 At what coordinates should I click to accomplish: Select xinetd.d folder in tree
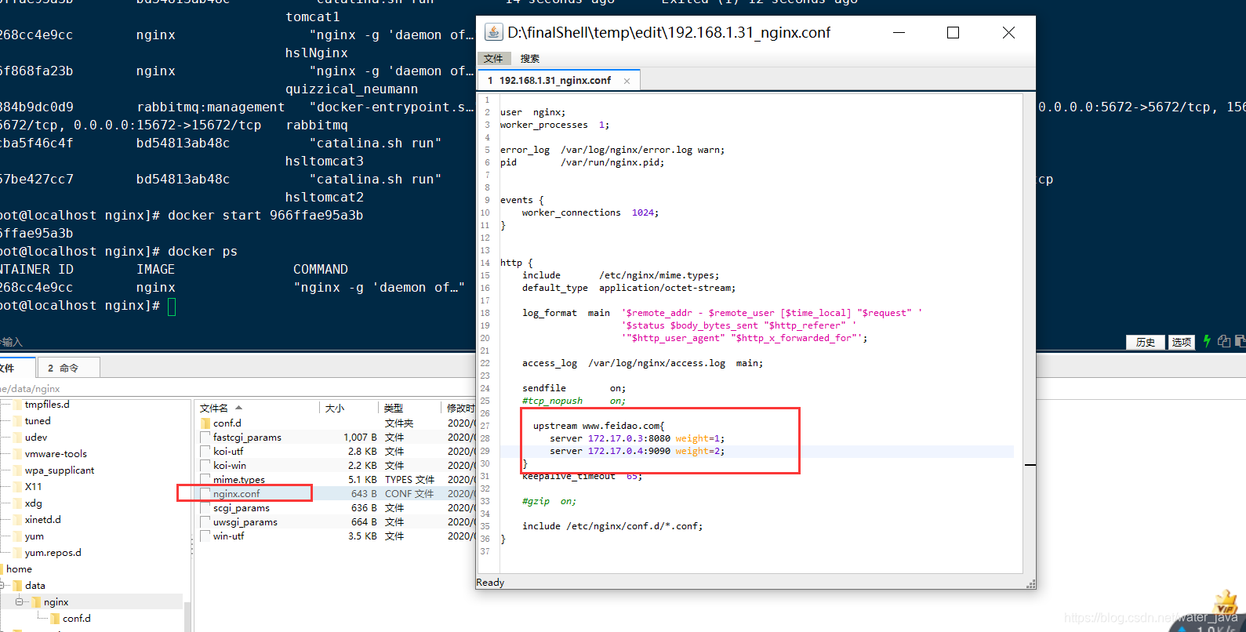pos(42,520)
